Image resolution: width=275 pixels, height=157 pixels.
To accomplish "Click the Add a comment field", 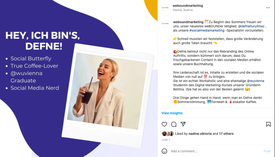I will pyautogui.click(x=216, y=151).
